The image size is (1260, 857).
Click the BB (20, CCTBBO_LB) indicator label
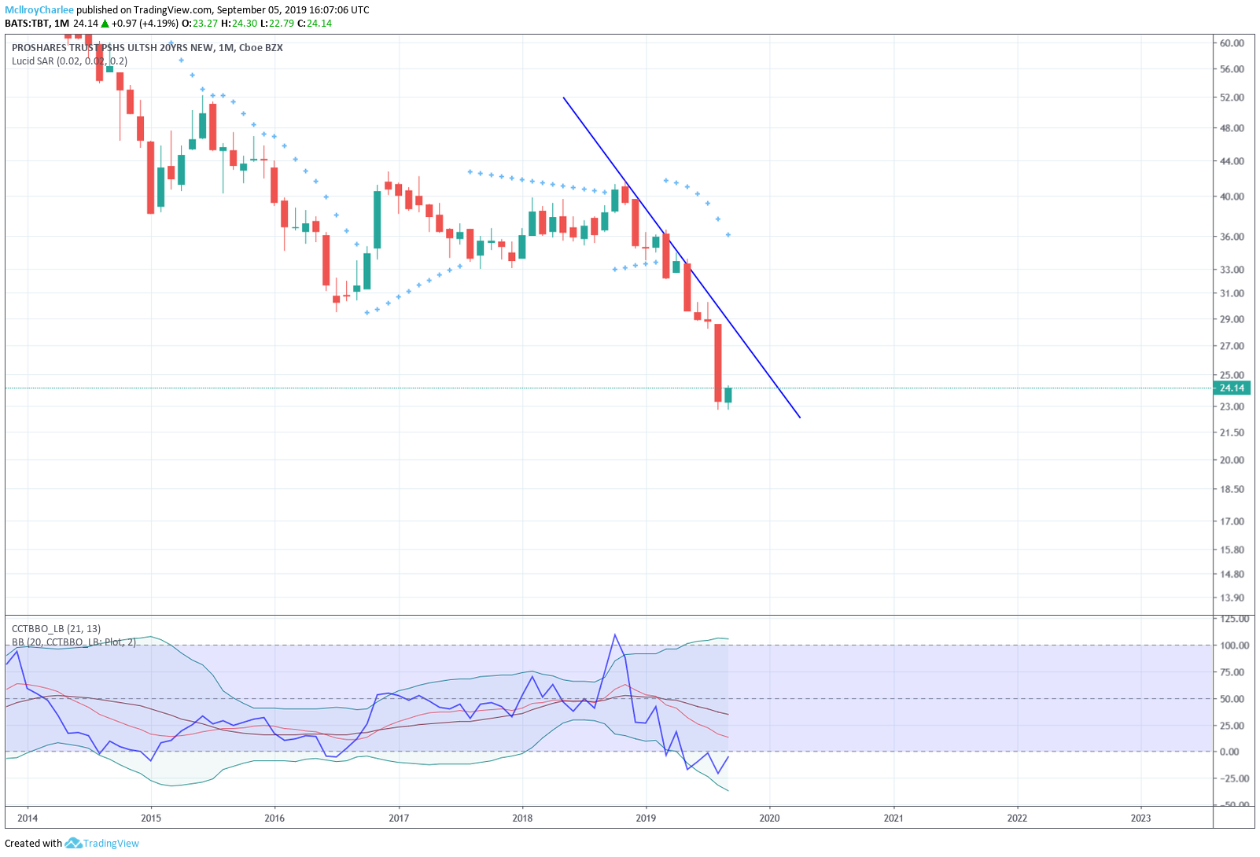point(74,642)
